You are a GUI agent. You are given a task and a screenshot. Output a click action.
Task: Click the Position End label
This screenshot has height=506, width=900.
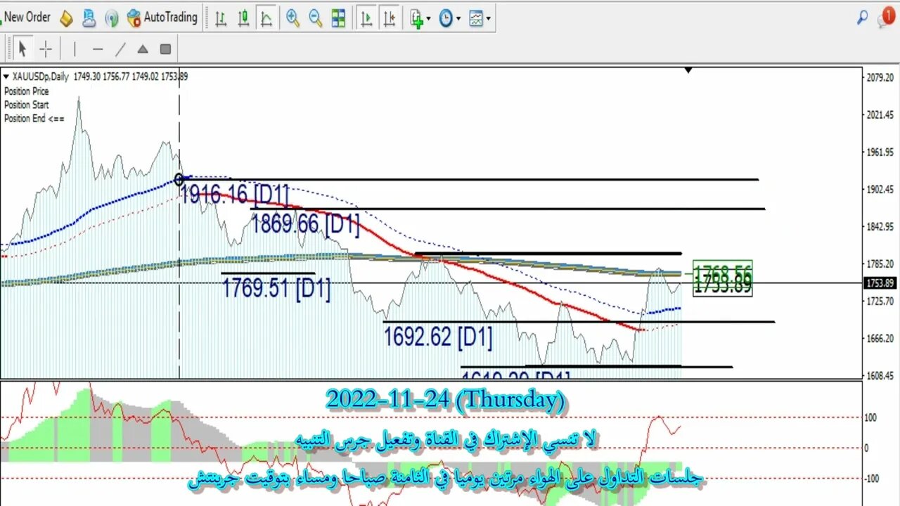pyautogui.click(x=34, y=118)
